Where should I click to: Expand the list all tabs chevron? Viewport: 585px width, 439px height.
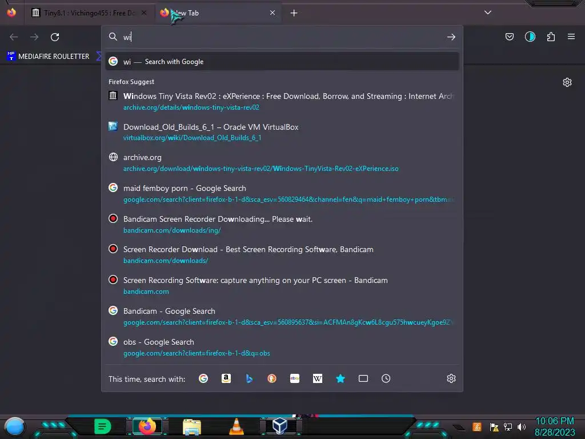(x=488, y=13)
